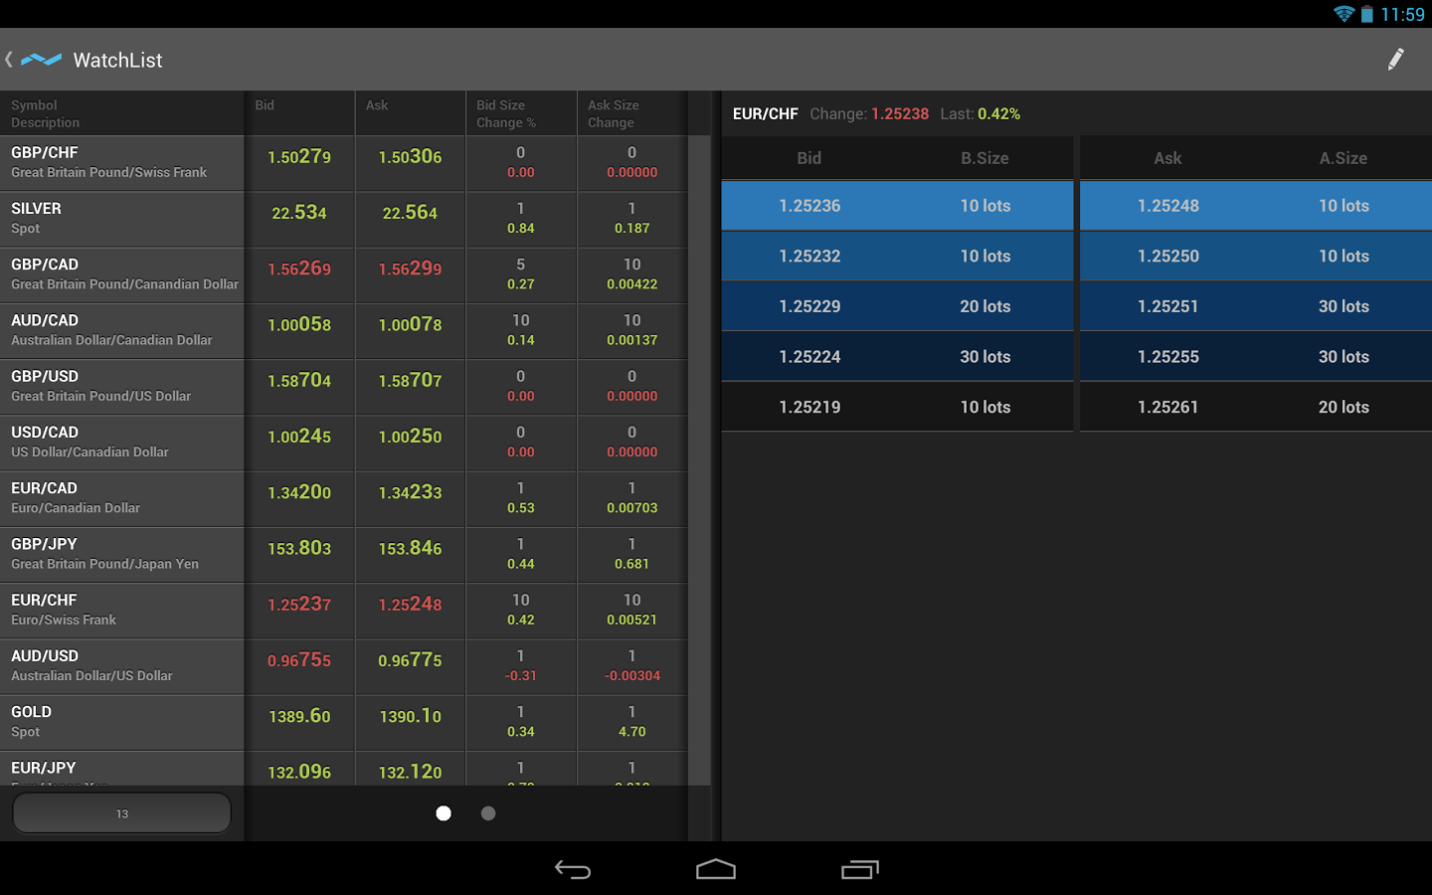This screenshot has height=895, width=1432.
Task: Tap the Symbol Description column header
Action: 121,113
